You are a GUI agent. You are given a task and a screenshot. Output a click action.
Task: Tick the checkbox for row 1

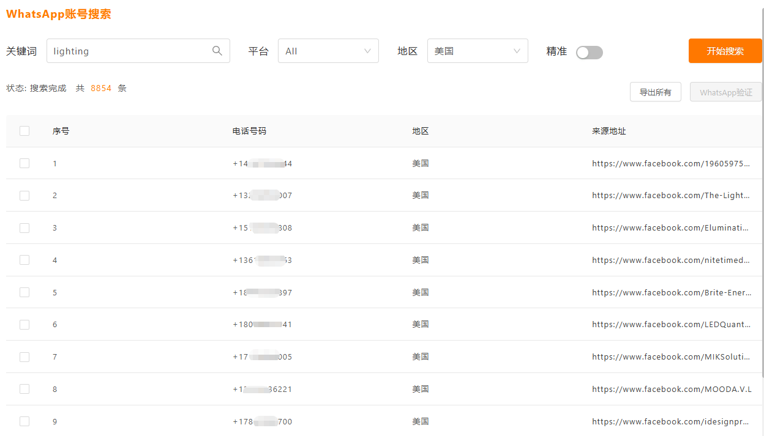24,163
